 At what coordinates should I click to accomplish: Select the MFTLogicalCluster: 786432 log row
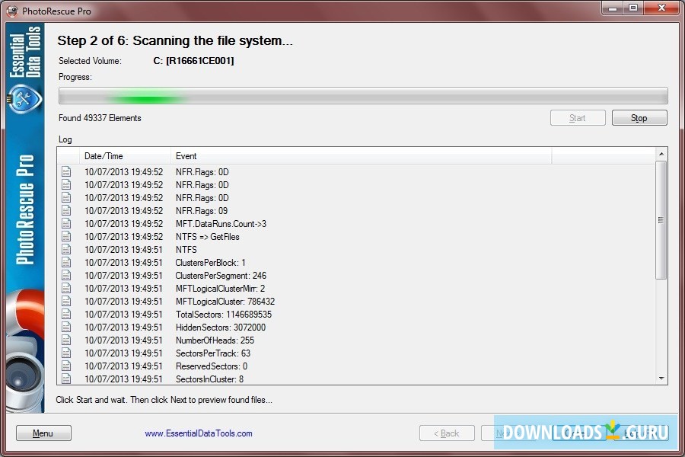(x=228, y=301)
